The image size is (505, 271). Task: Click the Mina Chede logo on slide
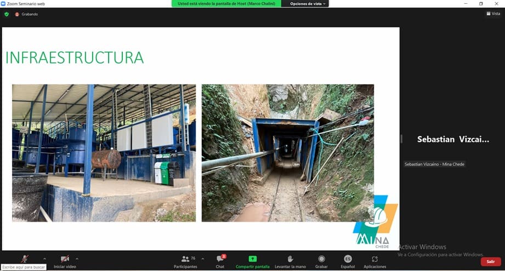point(376,222)
